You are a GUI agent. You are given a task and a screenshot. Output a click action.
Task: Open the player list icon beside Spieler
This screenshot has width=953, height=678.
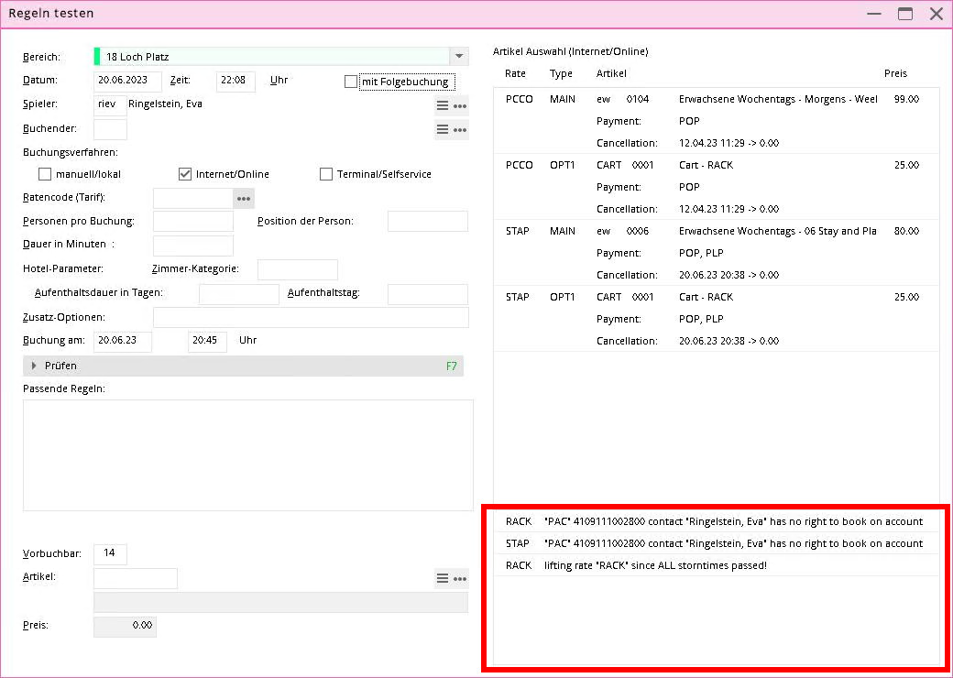coord(443,105)
